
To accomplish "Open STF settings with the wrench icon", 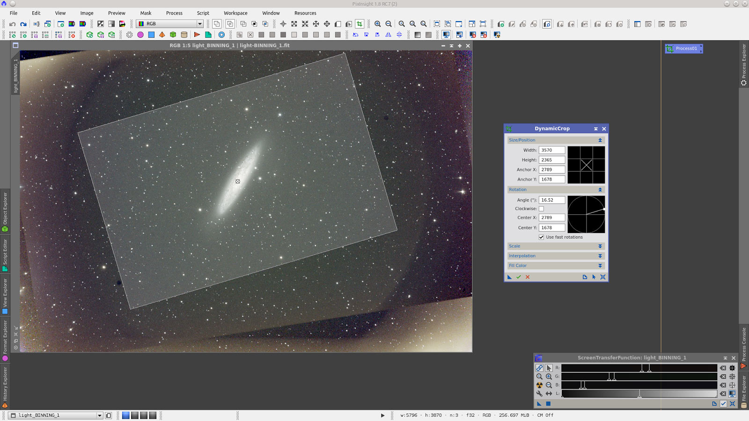I will (x=539, y=394).
